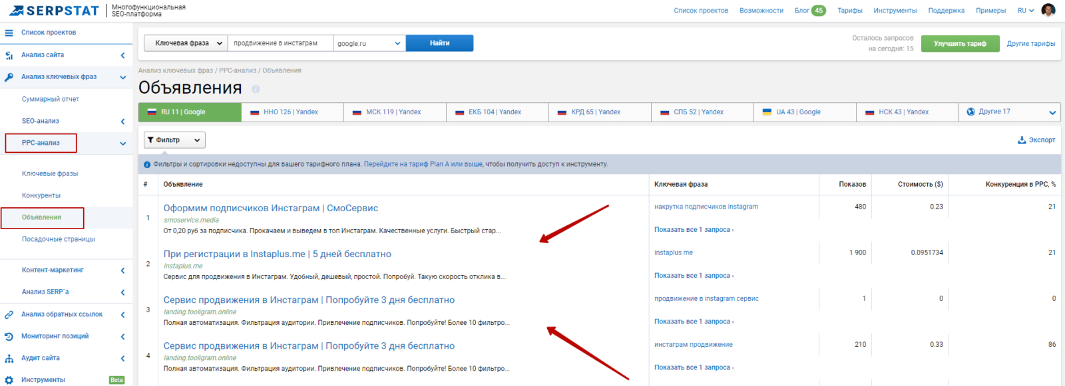
Task: Click the Beta badge beside Инструменты
Action: [116, 380]
